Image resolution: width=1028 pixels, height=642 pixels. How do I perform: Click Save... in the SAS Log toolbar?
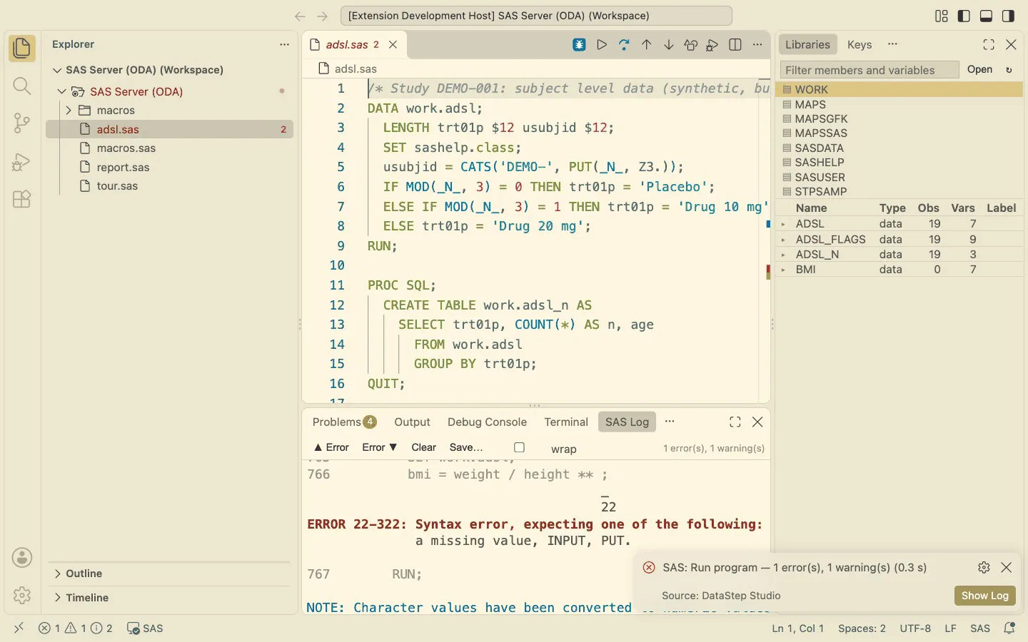pos(466,448)
